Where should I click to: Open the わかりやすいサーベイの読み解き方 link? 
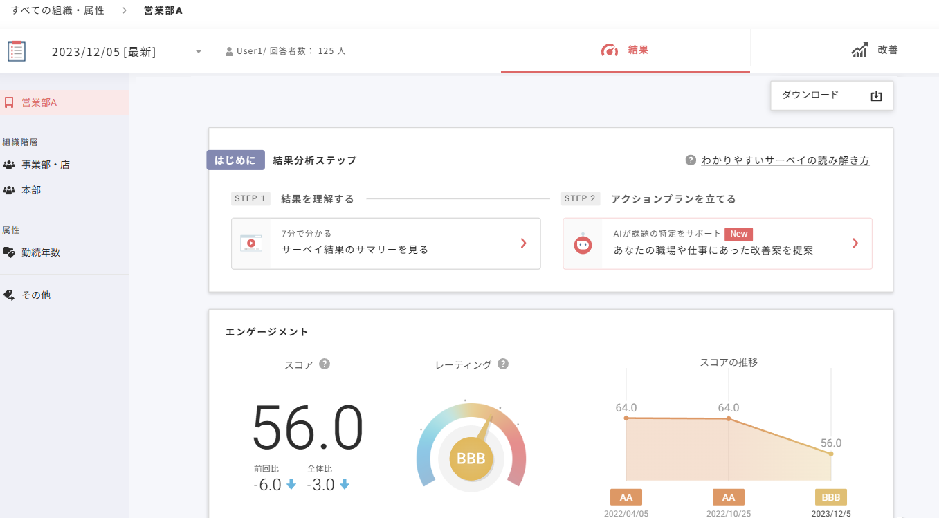click(785, 160)
